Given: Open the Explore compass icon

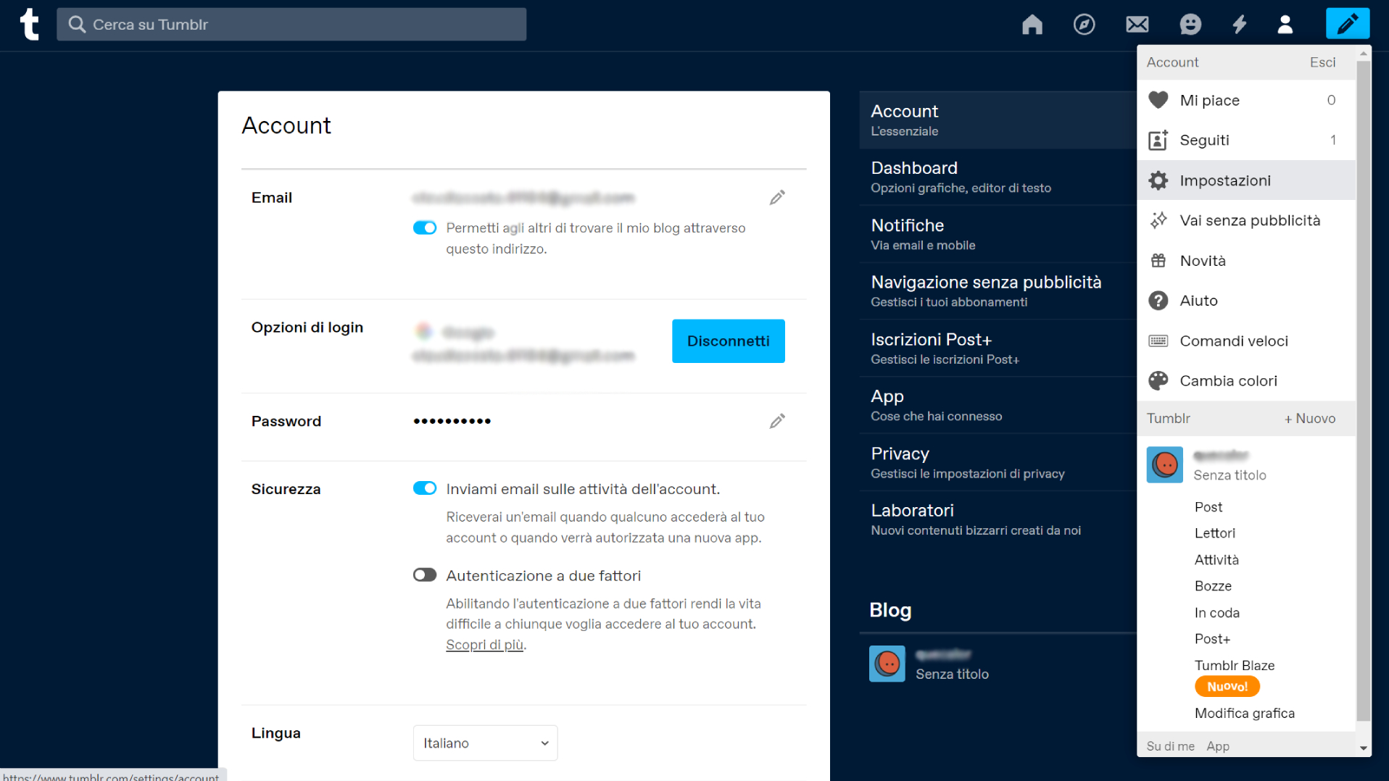Looking at the screenshot, I should click(x=1084, y=25).
